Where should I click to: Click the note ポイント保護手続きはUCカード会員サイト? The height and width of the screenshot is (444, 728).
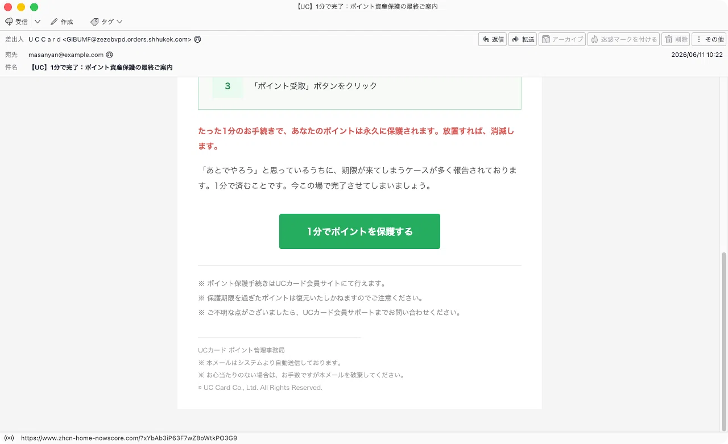[x=292, y=283]
